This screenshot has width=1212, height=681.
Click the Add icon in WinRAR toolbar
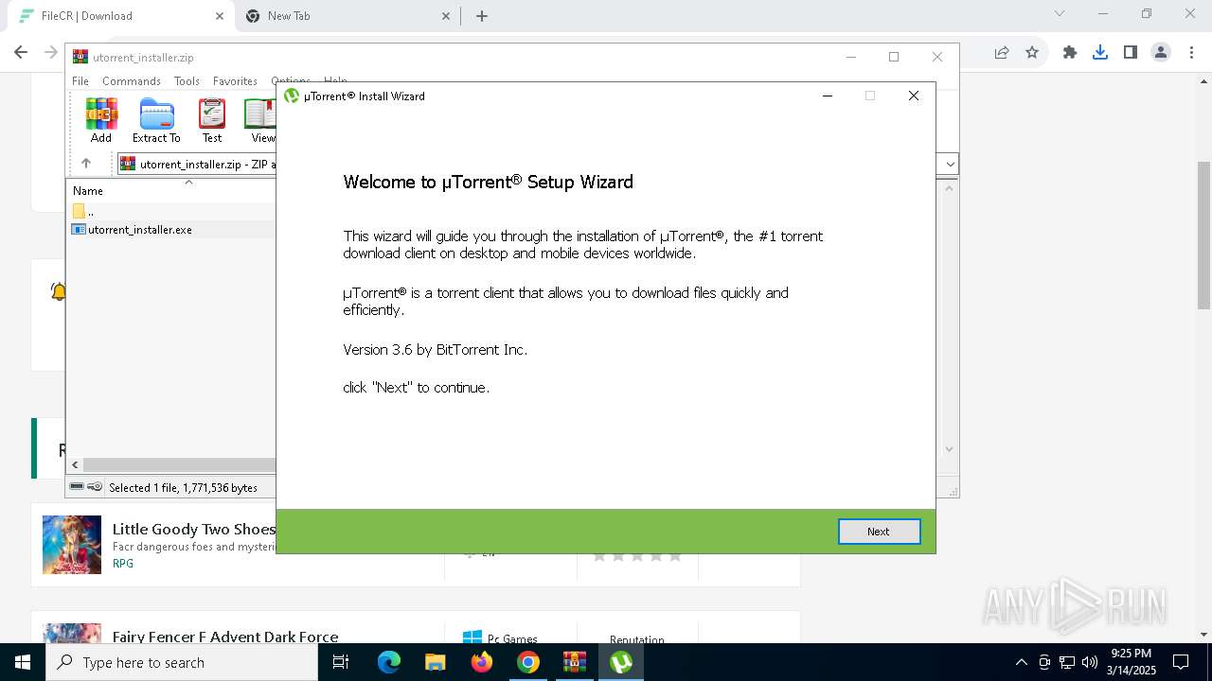pos(101,121)
